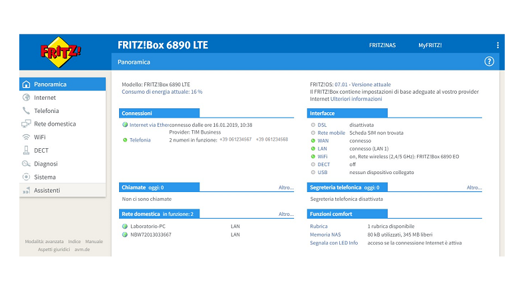The width and height of the screenshot is (532, 299).
Task: Click the Telefonia handset icon
Action: (x=26, y=111)
